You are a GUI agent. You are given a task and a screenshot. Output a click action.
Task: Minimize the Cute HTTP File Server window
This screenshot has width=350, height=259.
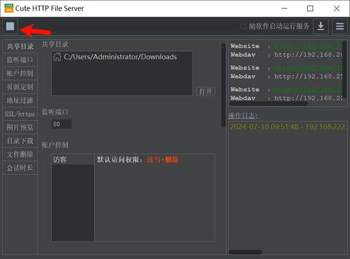[284, 8]
